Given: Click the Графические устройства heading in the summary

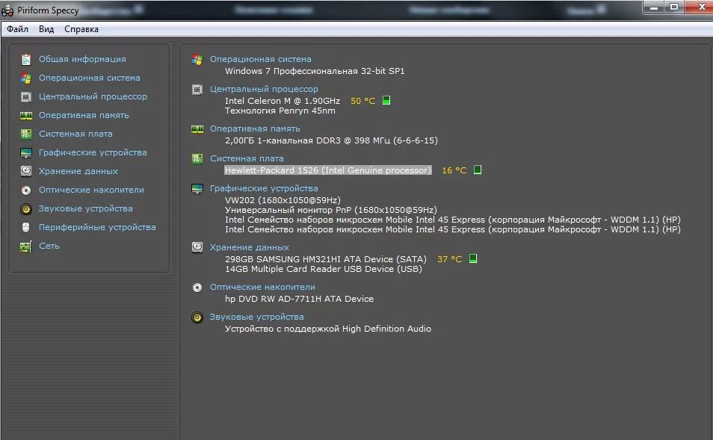Looking at the screenshot, I should (x=264, y=188).
